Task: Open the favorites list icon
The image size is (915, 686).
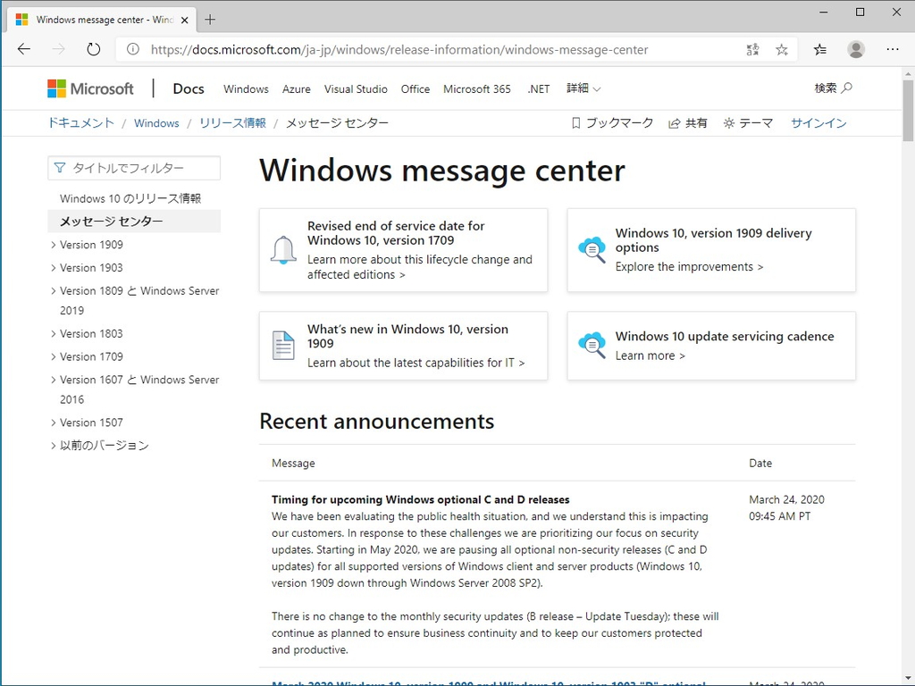Action: 819,49
